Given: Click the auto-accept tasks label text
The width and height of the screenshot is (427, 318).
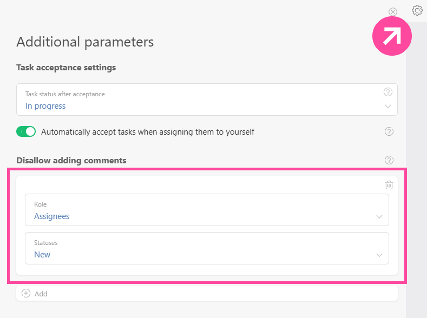Looking at the screenshot, I should (x=147, y=131).
